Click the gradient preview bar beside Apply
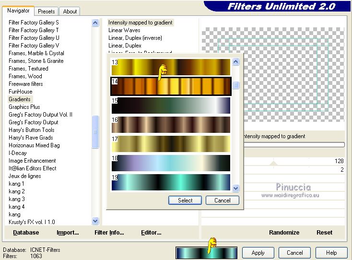Screen dimensions: 352x260 tap(206, 253)
